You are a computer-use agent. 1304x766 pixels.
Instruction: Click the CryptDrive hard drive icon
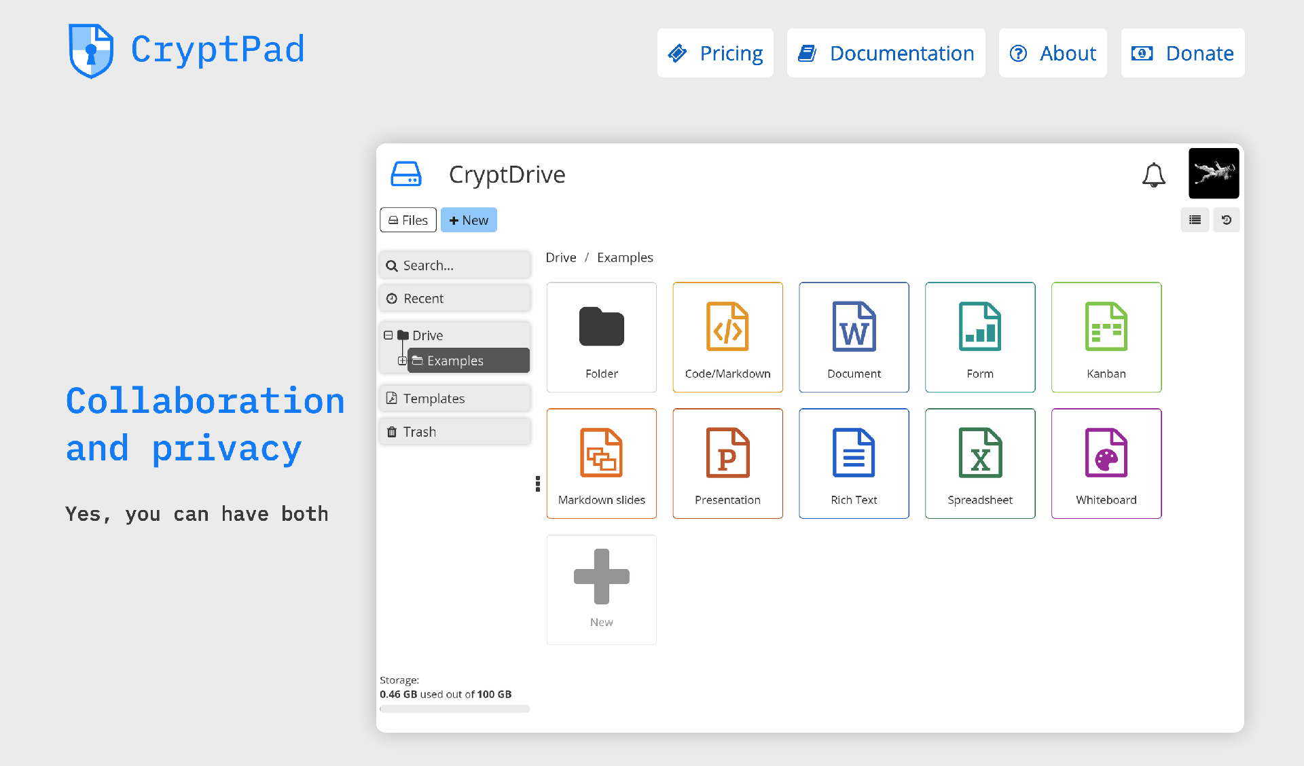406,174
